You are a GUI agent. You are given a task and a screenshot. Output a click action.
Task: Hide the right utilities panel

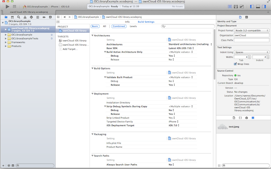pos(265,6)
